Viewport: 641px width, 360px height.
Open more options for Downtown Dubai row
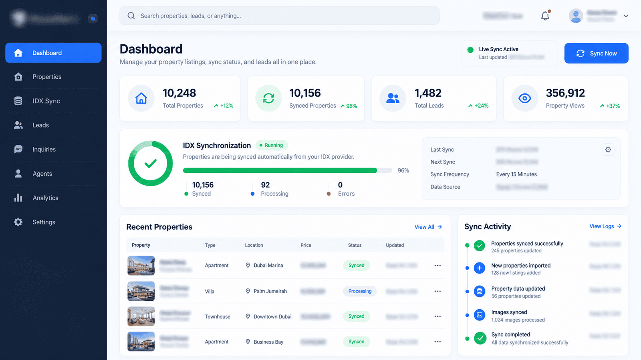click(437, 316)
